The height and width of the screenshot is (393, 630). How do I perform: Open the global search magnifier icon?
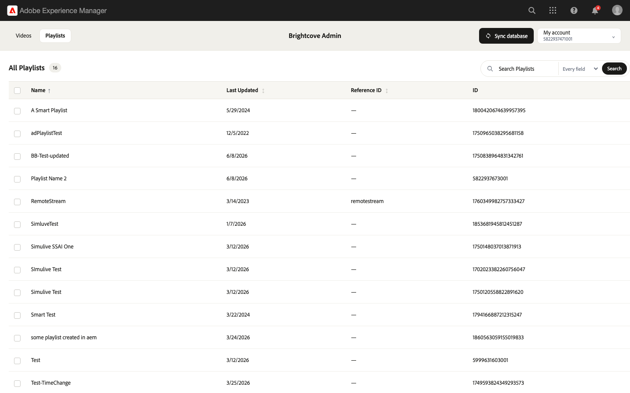(x=532, y=10)
